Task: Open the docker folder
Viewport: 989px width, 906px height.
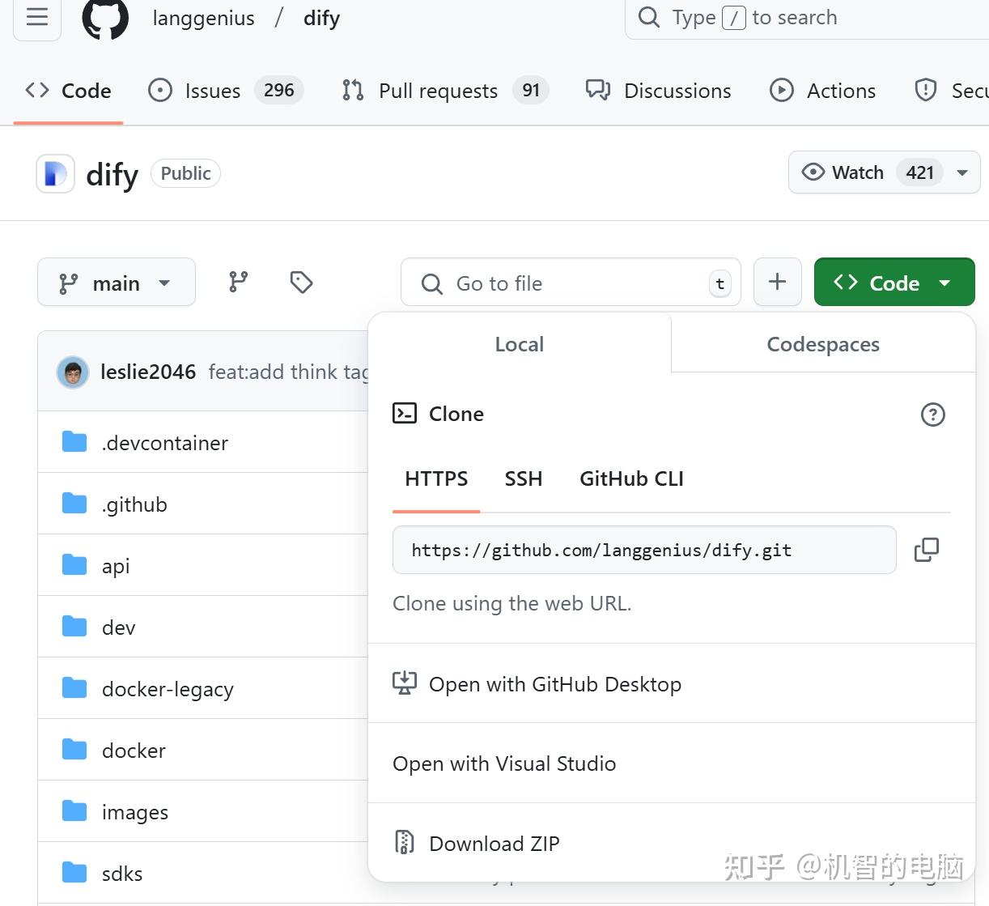Action: (x=134, y=751)
